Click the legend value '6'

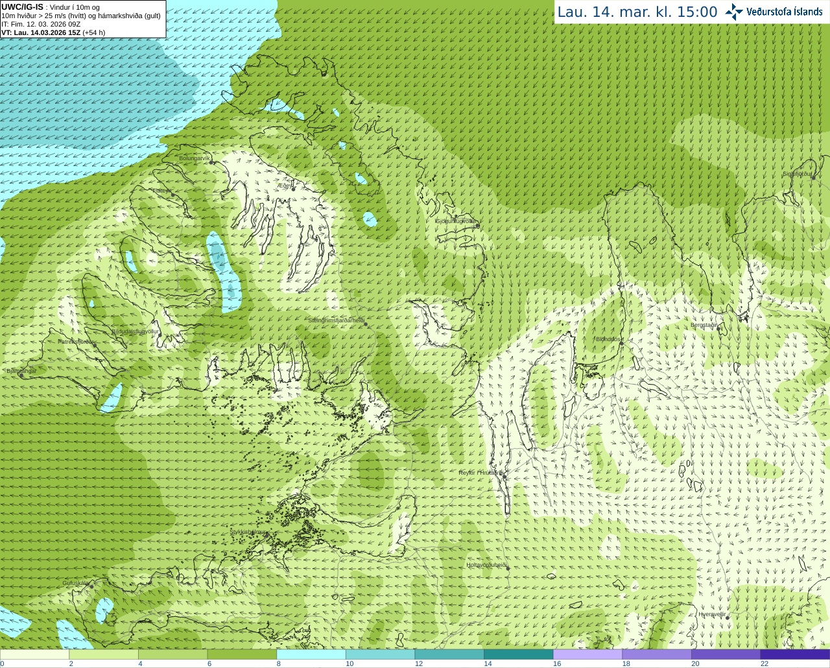point(209,663)
